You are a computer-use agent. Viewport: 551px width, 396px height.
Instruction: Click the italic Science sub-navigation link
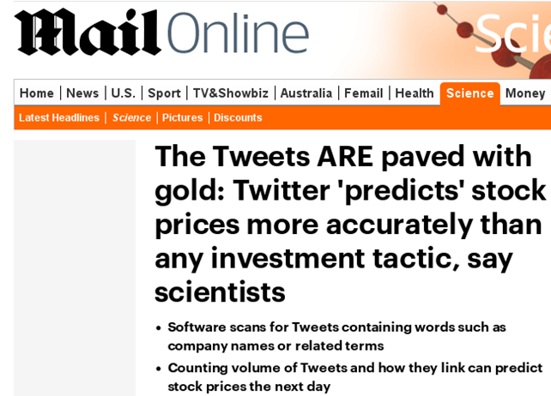click(x=131, y=117)
